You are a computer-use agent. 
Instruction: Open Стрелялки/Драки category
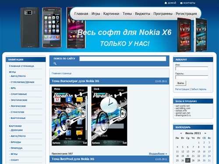pyautogui.click(x=22, y=82)
